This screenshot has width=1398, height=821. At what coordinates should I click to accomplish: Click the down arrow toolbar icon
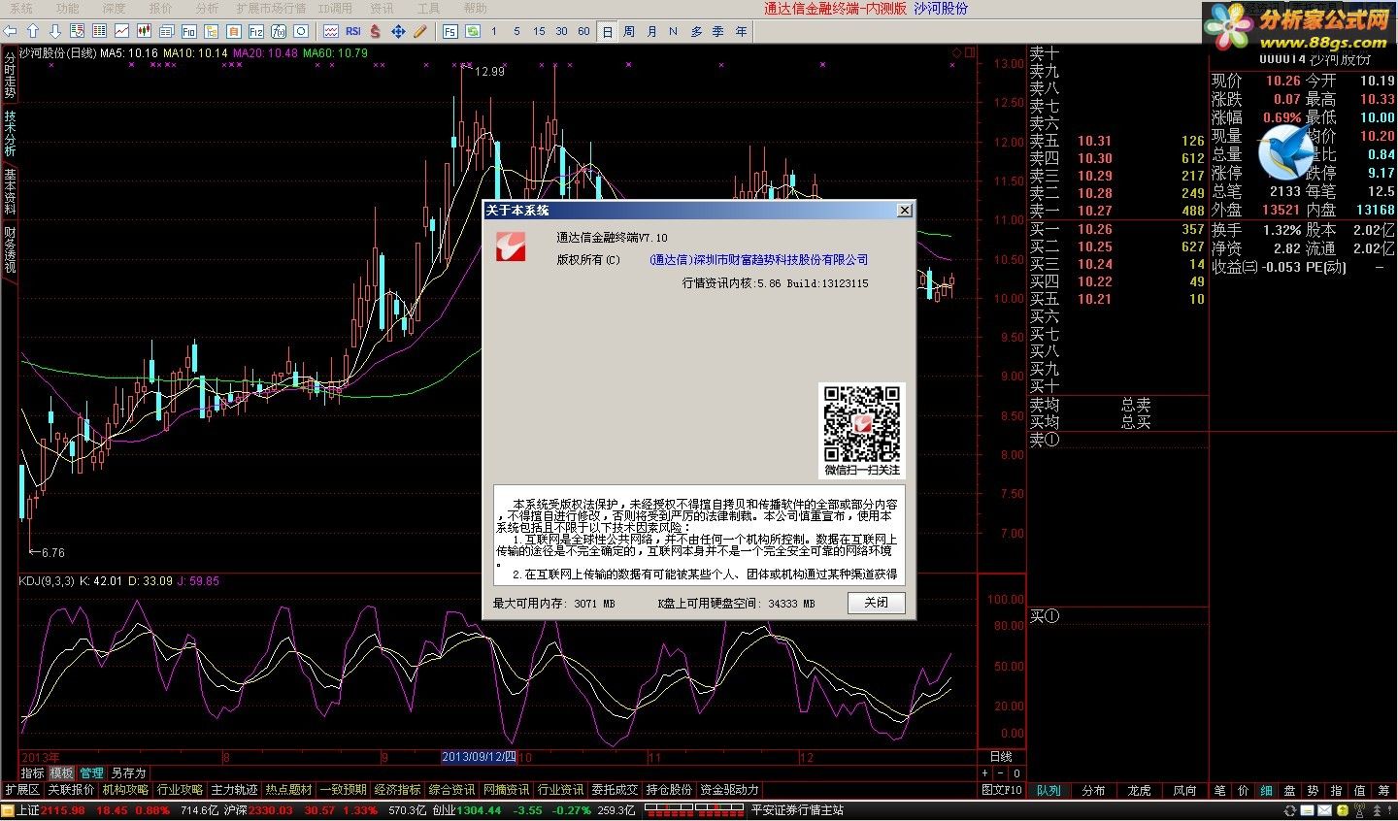[55, 31]
